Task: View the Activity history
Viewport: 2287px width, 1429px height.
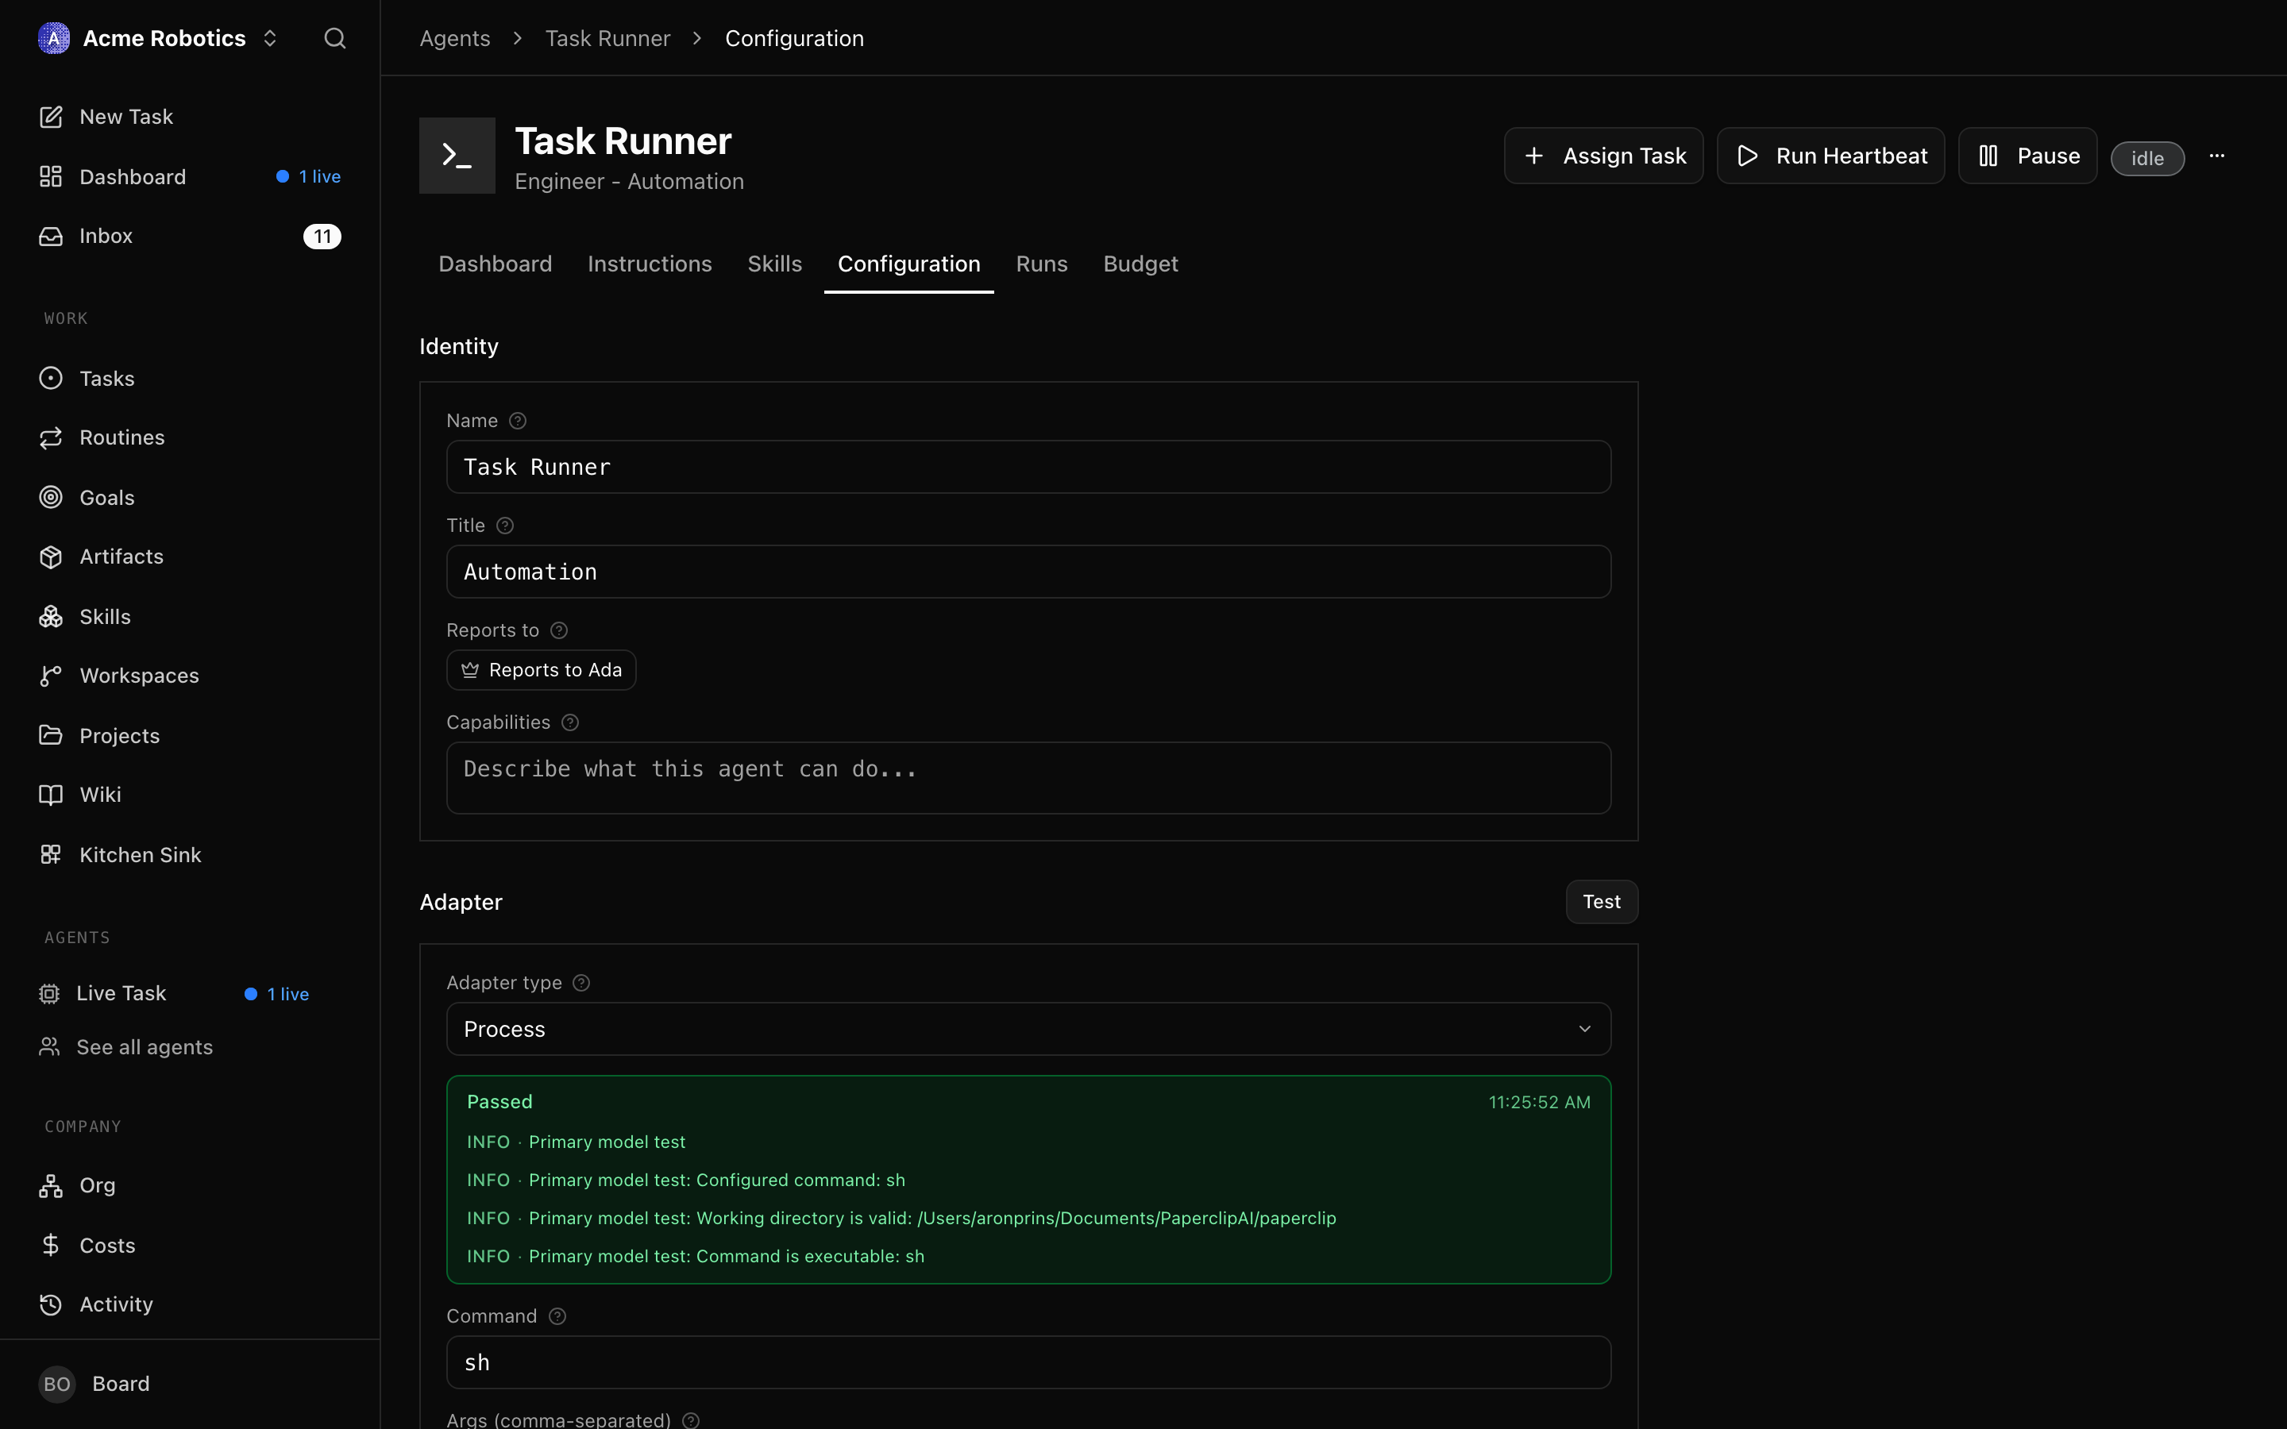Action: 190,1304
